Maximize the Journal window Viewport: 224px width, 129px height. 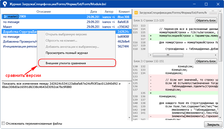pyautogui.click(x=206, y=4)
